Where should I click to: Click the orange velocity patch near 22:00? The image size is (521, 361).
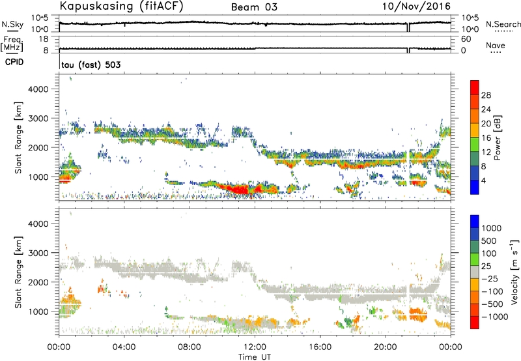(x=417, y=314)
